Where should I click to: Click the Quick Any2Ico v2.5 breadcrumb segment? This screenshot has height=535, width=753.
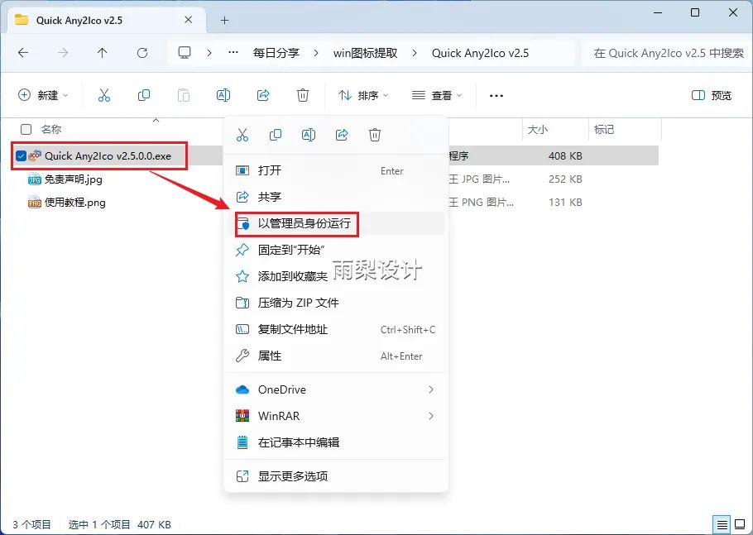pyautogui.click(x=480, y=53)
